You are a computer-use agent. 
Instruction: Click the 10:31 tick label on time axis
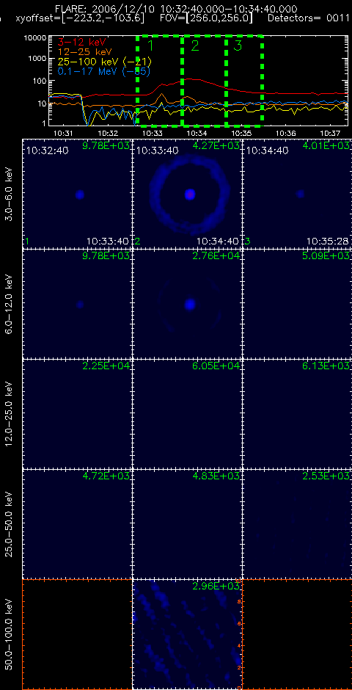click(63, 132)
